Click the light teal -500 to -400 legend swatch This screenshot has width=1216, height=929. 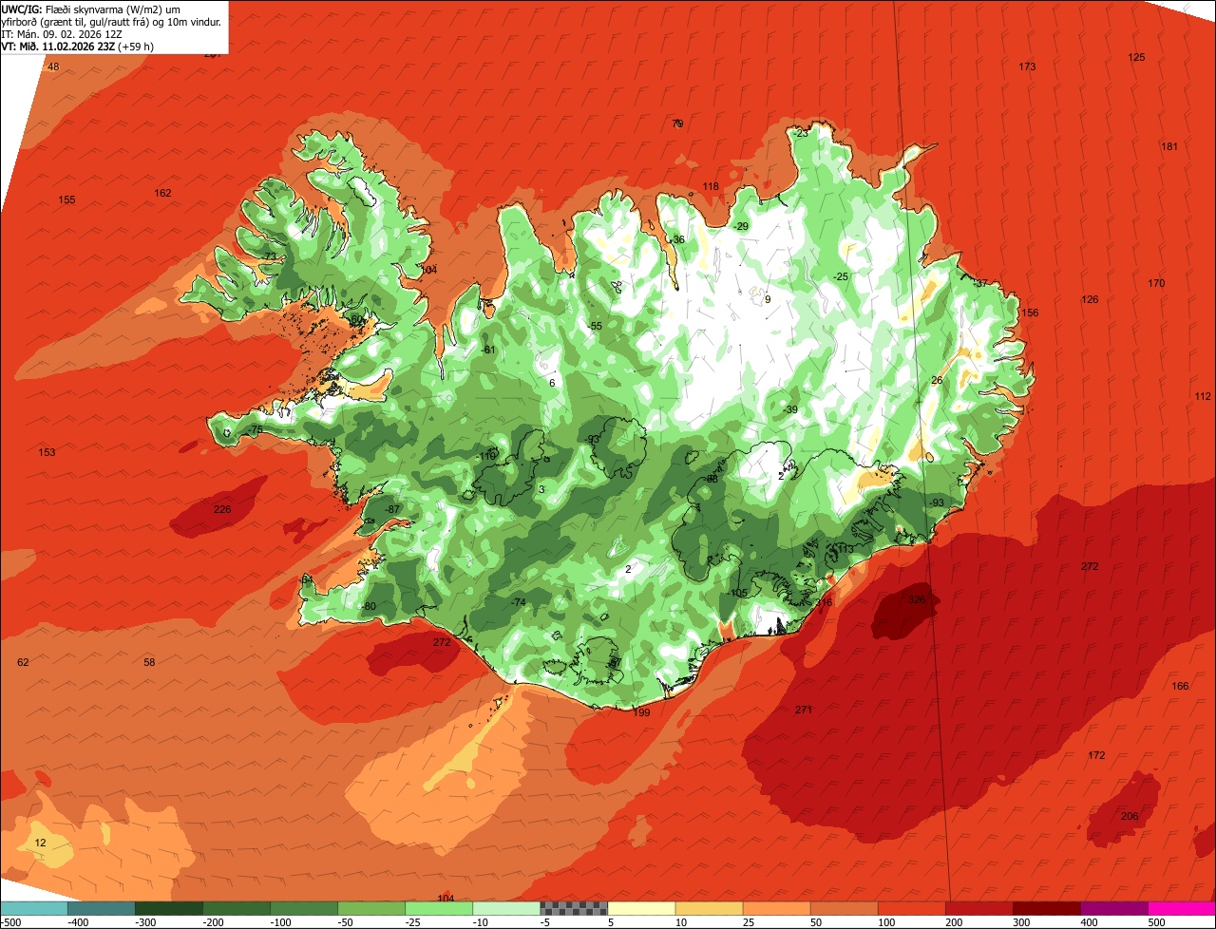34,908
